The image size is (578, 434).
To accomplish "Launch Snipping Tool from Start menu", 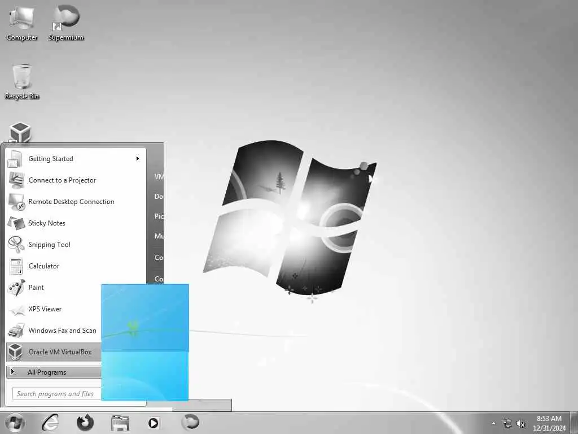I will tap(76, 244).
